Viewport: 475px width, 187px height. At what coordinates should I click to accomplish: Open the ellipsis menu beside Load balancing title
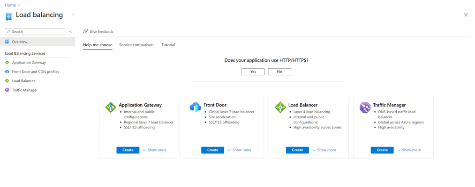(x=72, y=14)
